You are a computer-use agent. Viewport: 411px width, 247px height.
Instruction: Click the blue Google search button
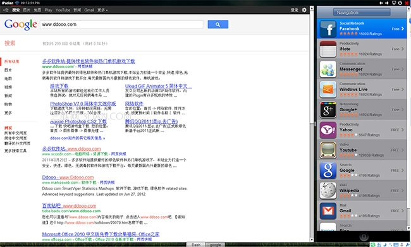pyautogui.click(x=218, y=25)
